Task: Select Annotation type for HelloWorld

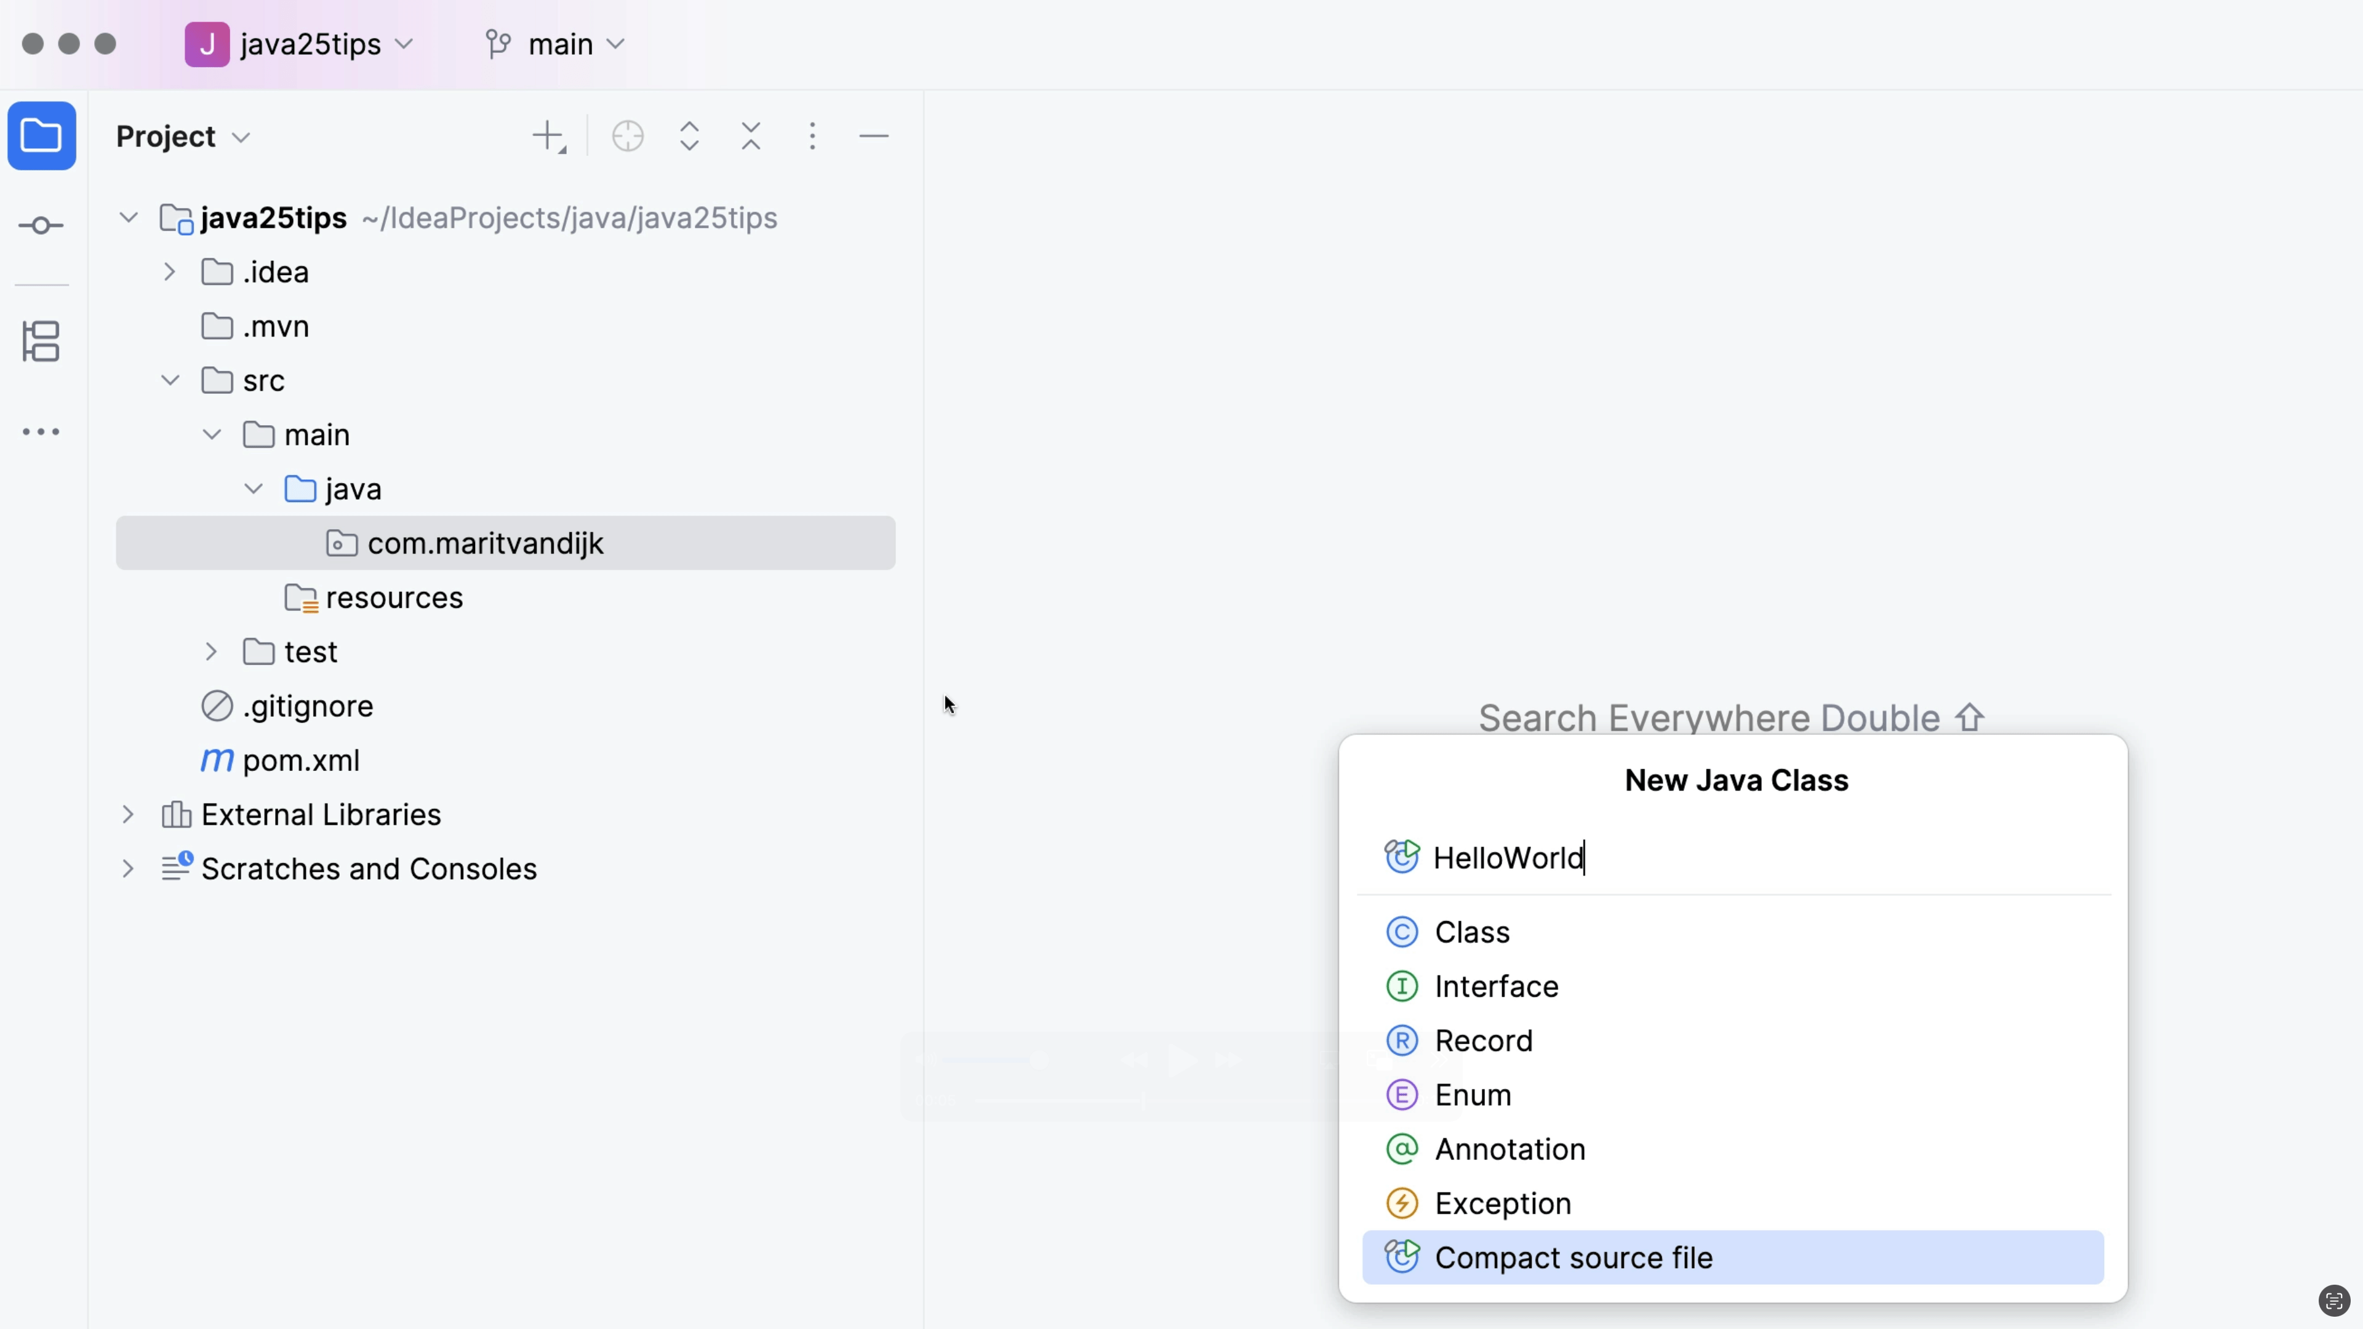Action: [1509, 1149]
